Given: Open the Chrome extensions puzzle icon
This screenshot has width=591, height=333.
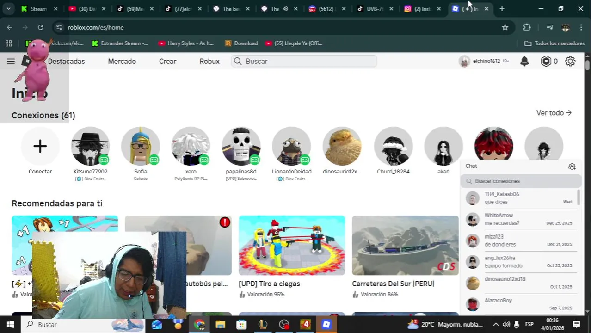Looking at the screenshot, I should click(x=527, y=27).
